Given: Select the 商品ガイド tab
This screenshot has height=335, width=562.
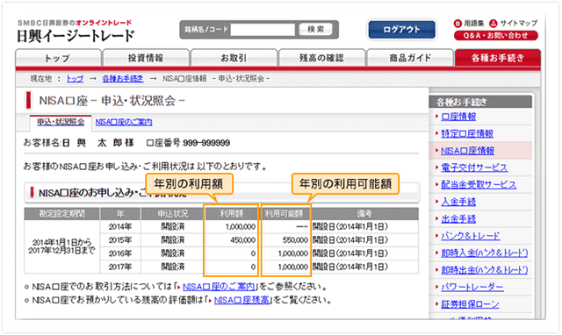Looking at the screenshot, I should click(x=410, y=58).
